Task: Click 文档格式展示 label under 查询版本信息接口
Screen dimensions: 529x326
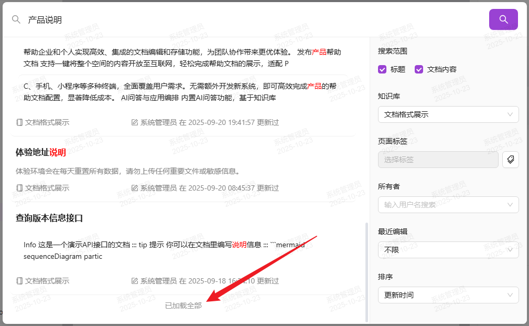Action: pyautogui.click(x=47, y=281)
